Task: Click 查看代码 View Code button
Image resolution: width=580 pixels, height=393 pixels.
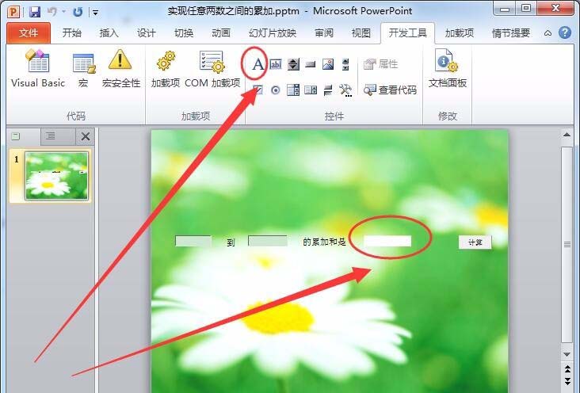Action: pyautogui.click(x=390, y=90)
